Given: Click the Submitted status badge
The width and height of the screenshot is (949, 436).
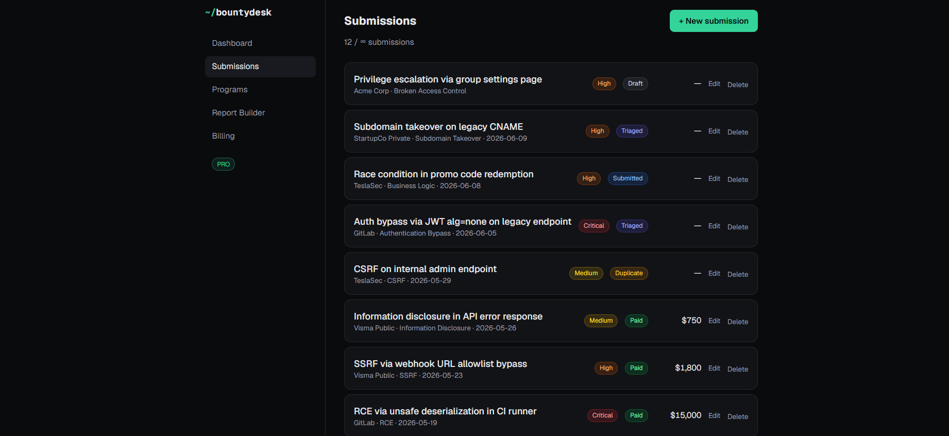Looking at the screenshot, I should (x=628, y=178).
